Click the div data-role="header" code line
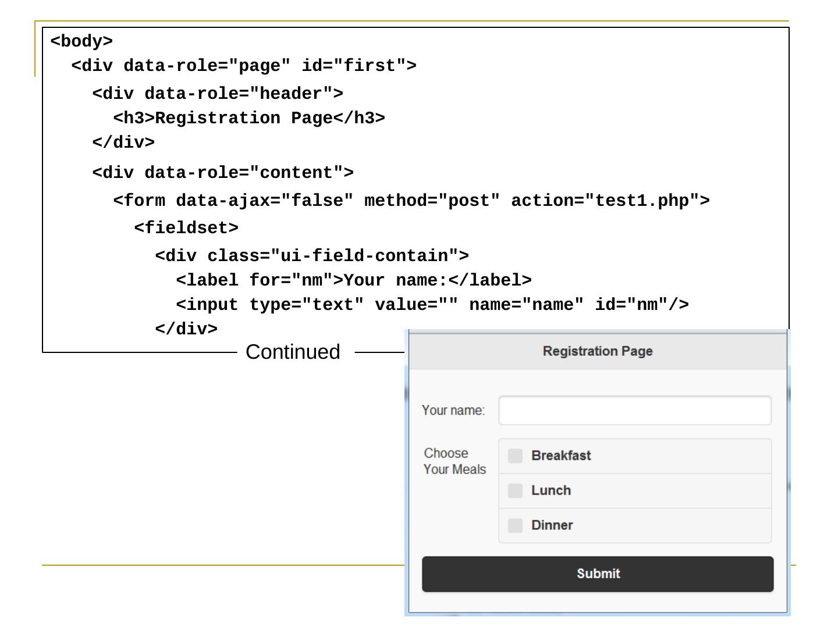Viewport: 838px width, 628px height. (x=218, y=94)
